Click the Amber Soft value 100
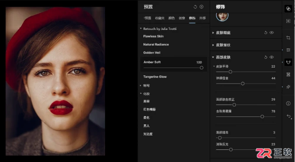The image size is (295, 162). click(199, 62)
